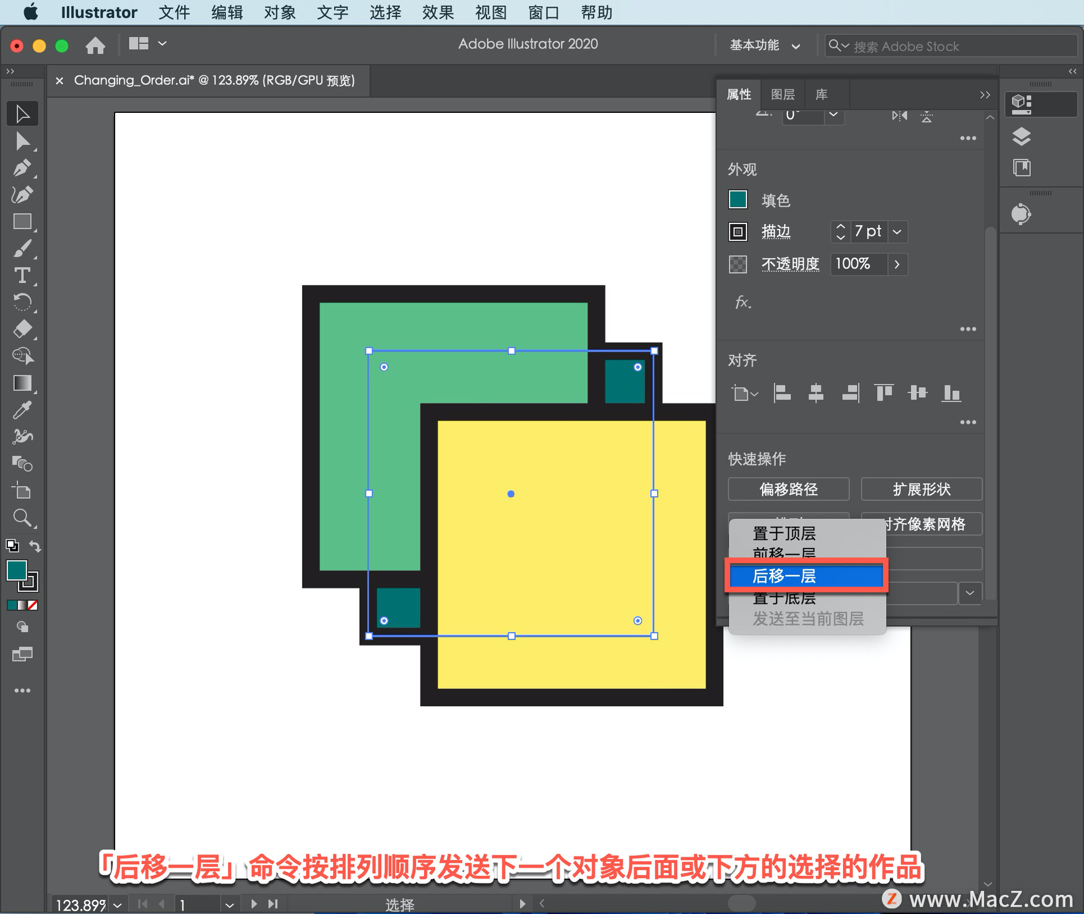
Task: Click the 偏移路径 button
Action: (x=789, y=489)
